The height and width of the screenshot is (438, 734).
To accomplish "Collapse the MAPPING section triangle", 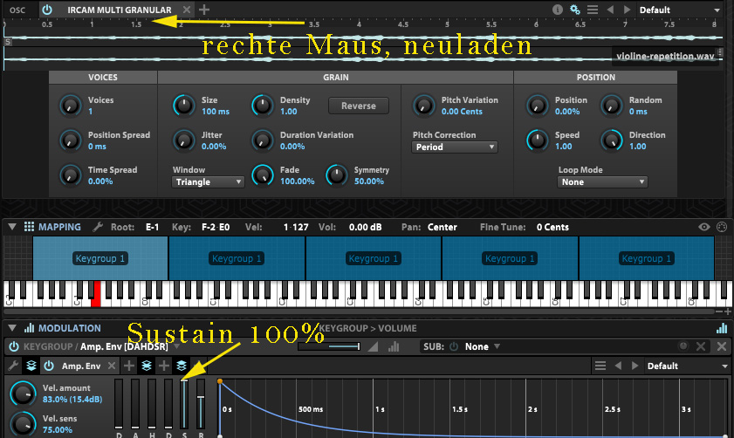I will pyautogui.click(x=12, y=227).
